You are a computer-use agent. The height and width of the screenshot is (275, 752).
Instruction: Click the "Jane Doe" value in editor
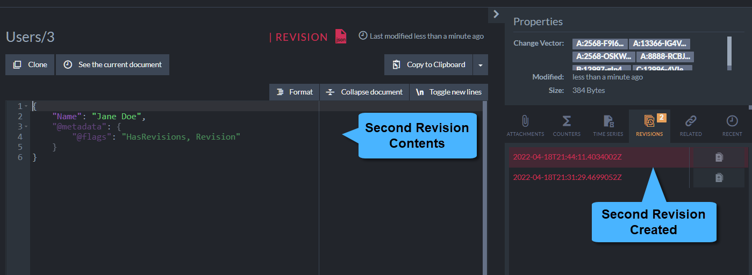click(116, 116)
